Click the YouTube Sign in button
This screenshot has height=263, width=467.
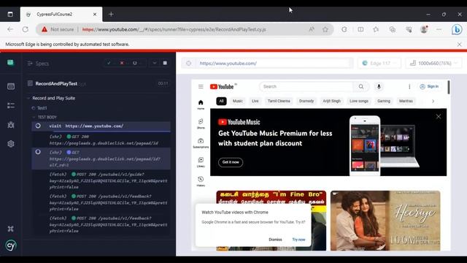click(x=429, y=86)
